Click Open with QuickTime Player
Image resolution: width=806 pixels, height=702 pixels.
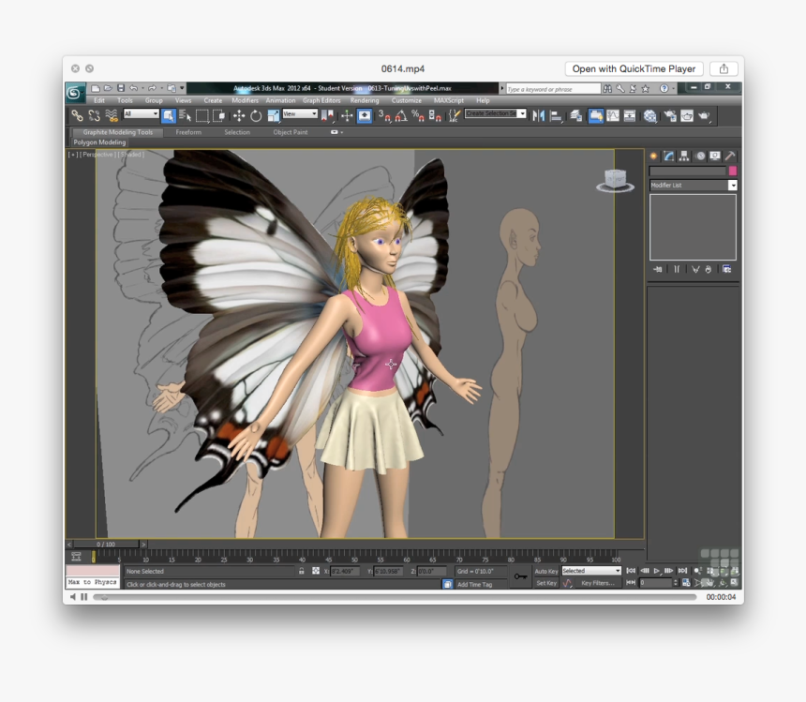(633, 68)
